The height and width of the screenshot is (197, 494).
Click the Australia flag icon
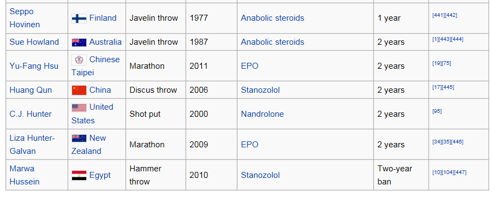tap(79, 42)
